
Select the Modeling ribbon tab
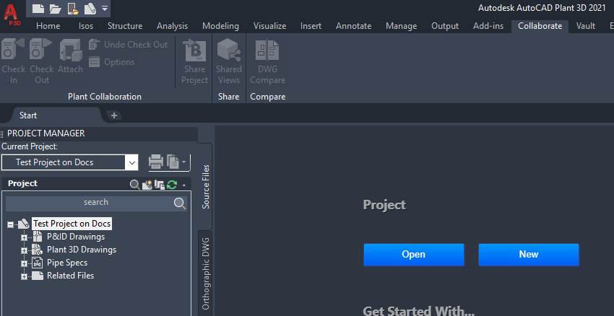220,26
